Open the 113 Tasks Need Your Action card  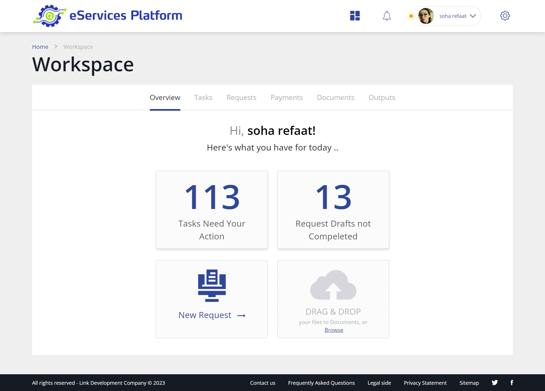click(x=211, y=210)
